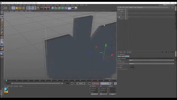
Task: Toggle the Z axis lock
Action: (x=34, y=8)
